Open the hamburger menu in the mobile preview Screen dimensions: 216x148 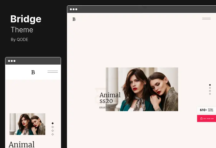(53, 72)
